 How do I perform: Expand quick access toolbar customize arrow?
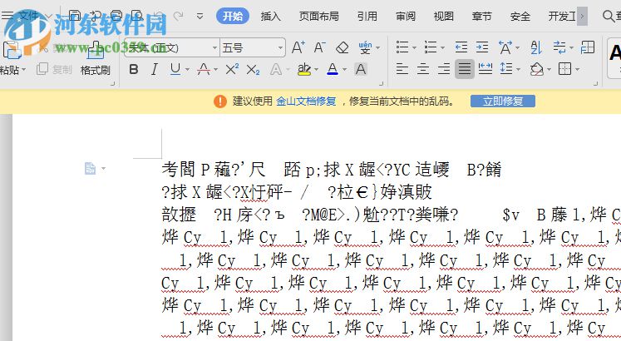click(x=200, y=17)
